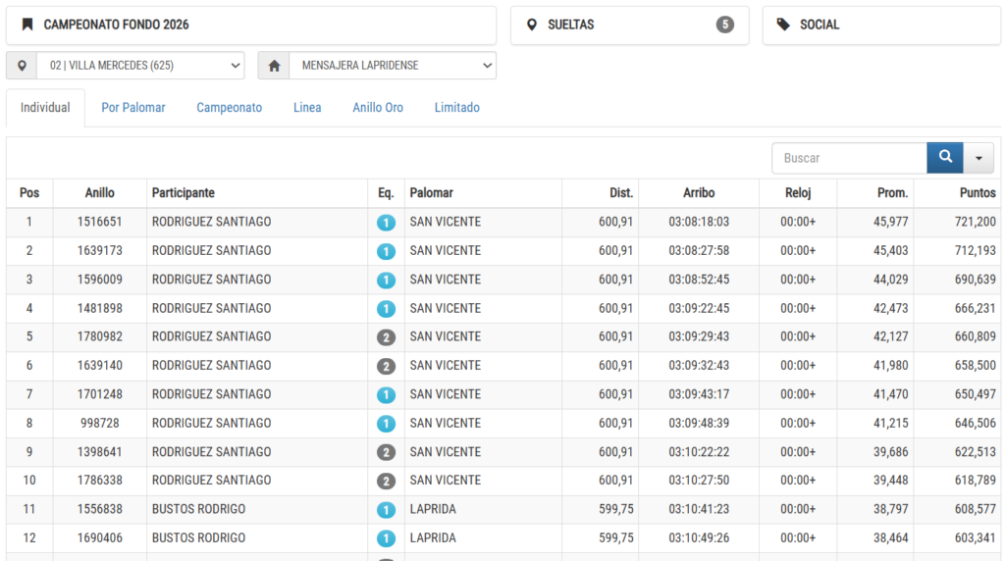Click the map pin icon beside Villa Mercedes
Image resolution: width=1005 pixels, height=561 pixels.
[22, 66]
